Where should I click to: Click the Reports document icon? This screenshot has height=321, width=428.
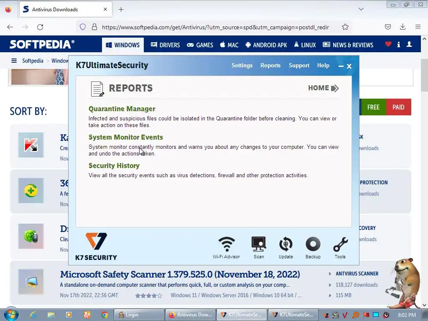click(x=97, y=89)
